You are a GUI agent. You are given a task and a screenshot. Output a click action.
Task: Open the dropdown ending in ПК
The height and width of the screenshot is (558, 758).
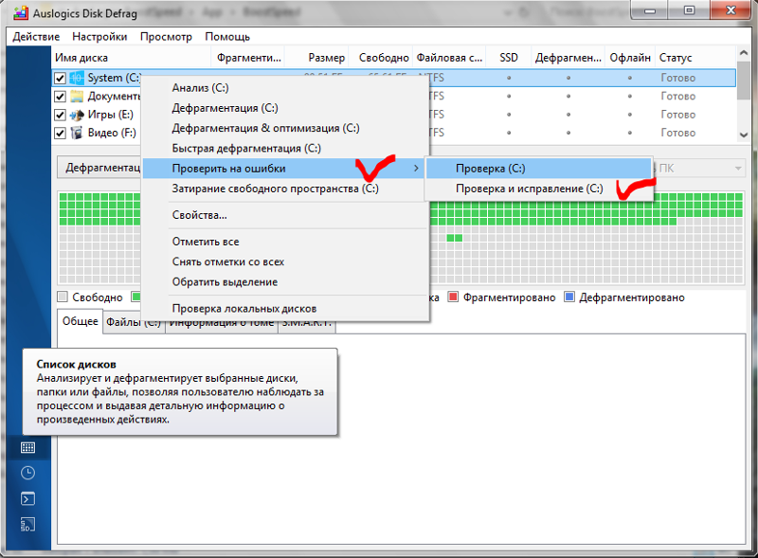click(x=699, y=169)
